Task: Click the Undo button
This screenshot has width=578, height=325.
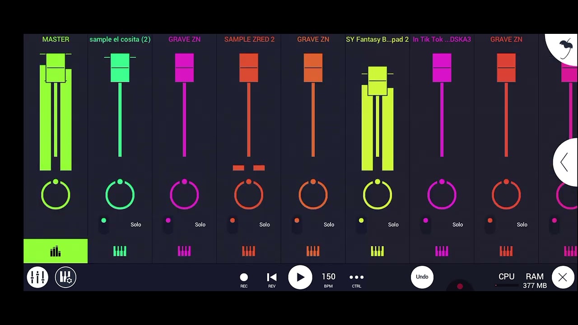Action: click(422, 277)
